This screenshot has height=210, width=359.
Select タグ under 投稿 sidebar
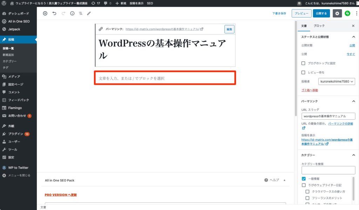pyautogui.click(x=6, y=68)
